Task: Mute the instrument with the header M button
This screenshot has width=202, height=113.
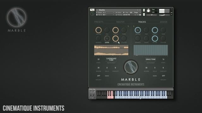Action: pos(144,14)
